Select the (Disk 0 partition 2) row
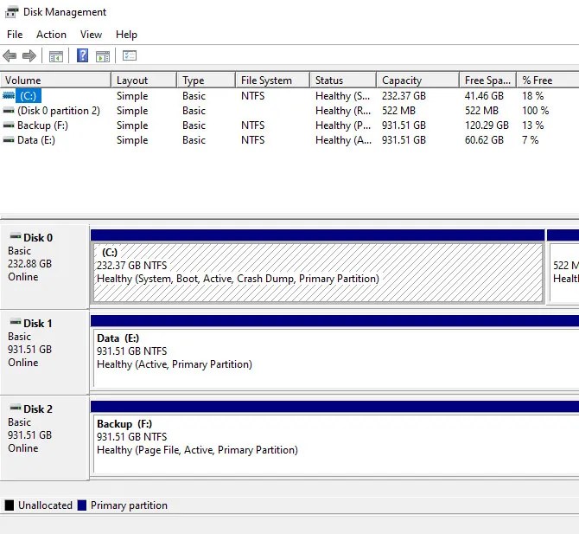The image size is (579, 534). click(x=289, y=111)
